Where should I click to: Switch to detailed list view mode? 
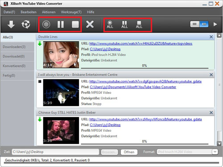pos(204,24)
